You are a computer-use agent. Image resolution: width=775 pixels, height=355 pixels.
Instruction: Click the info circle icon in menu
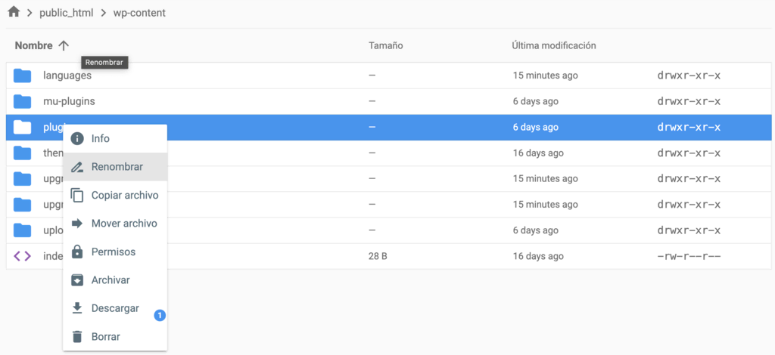[x=76, y=139]
